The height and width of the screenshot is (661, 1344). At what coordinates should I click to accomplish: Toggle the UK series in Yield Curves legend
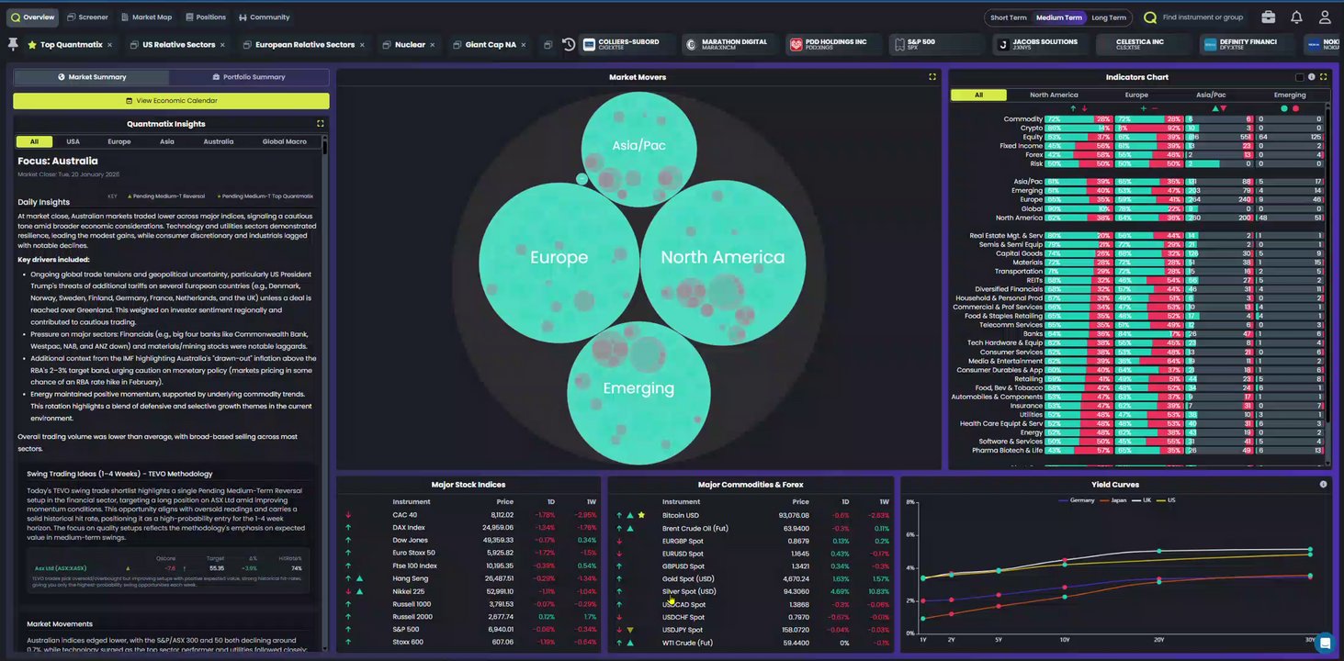(x=1142, y=500)
